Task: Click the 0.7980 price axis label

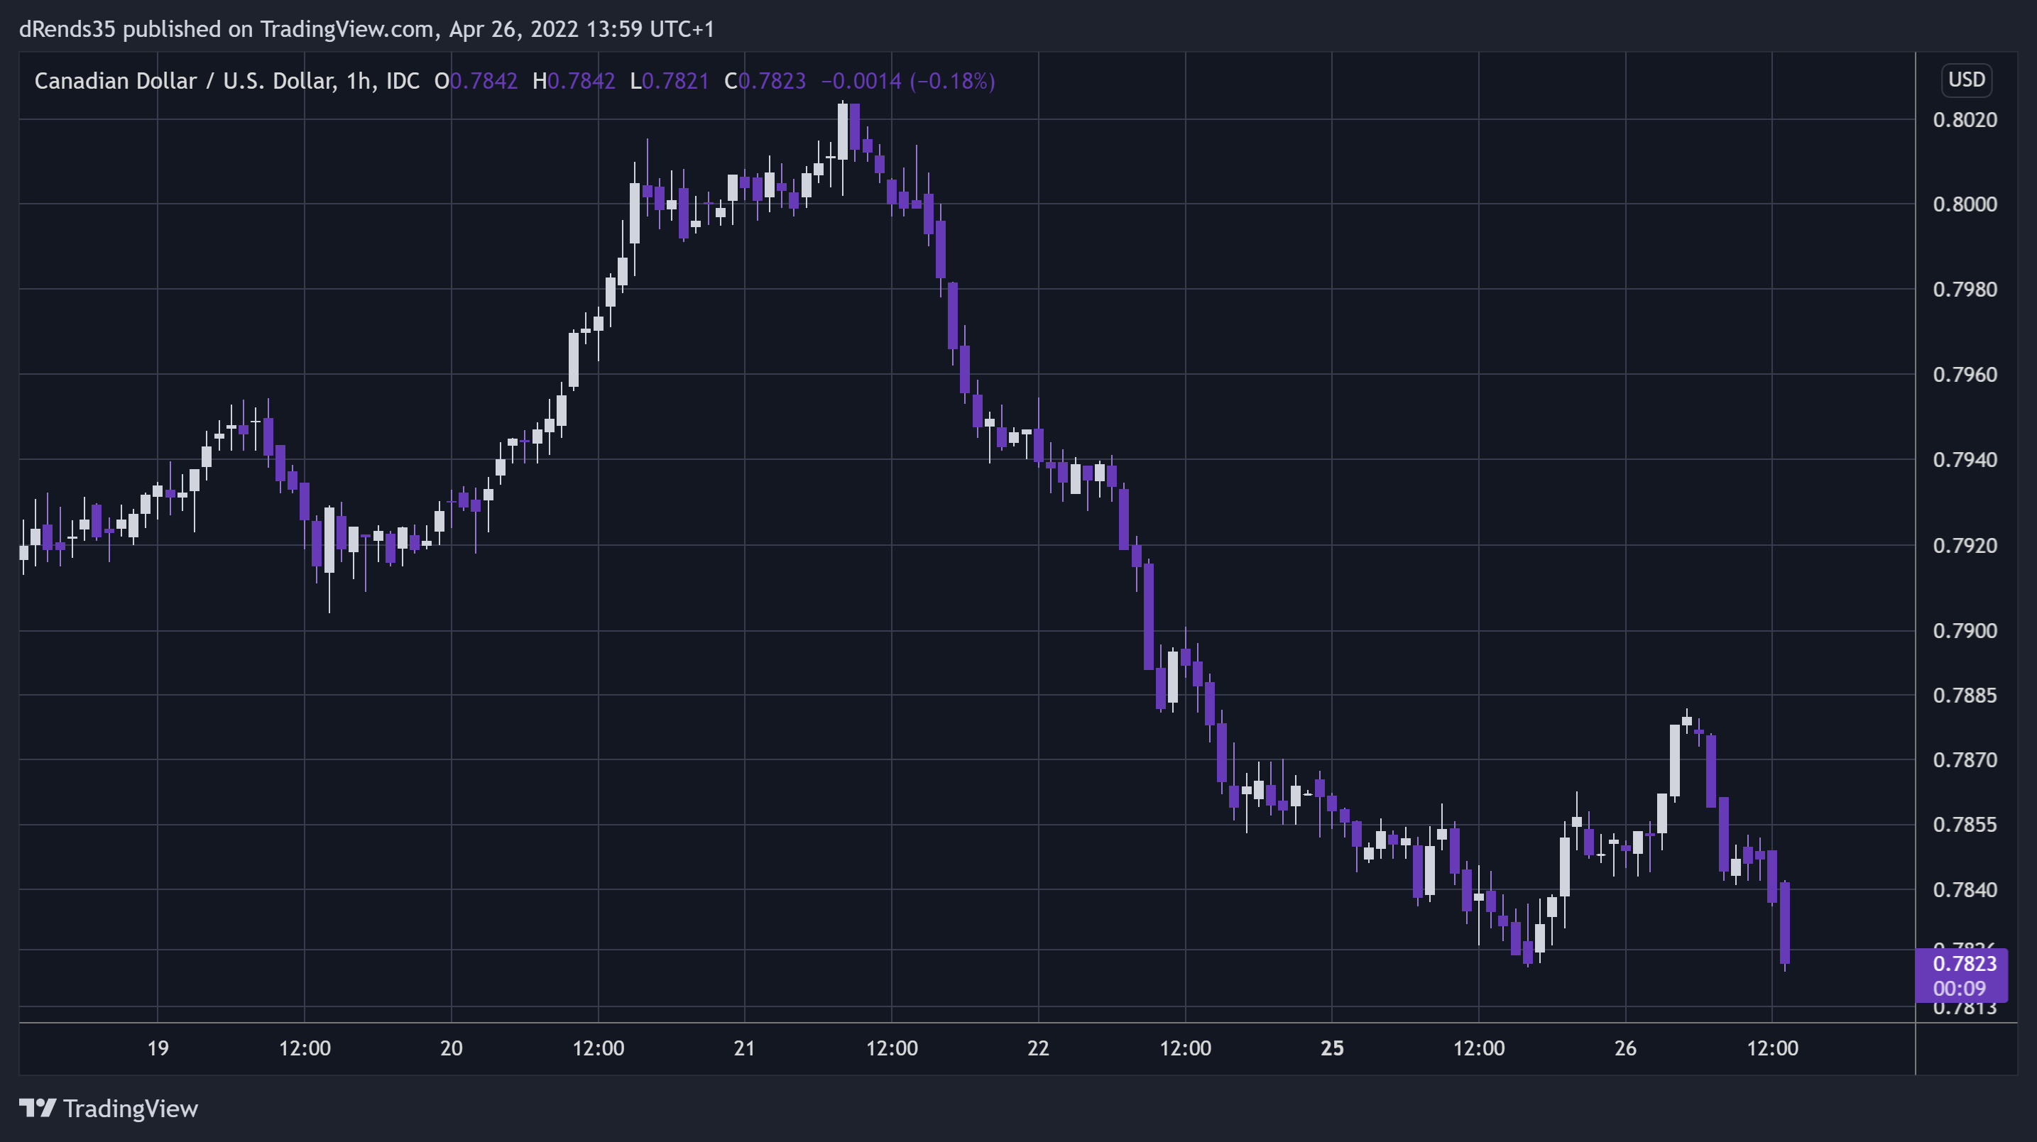Action: (x=1965, y=290)
